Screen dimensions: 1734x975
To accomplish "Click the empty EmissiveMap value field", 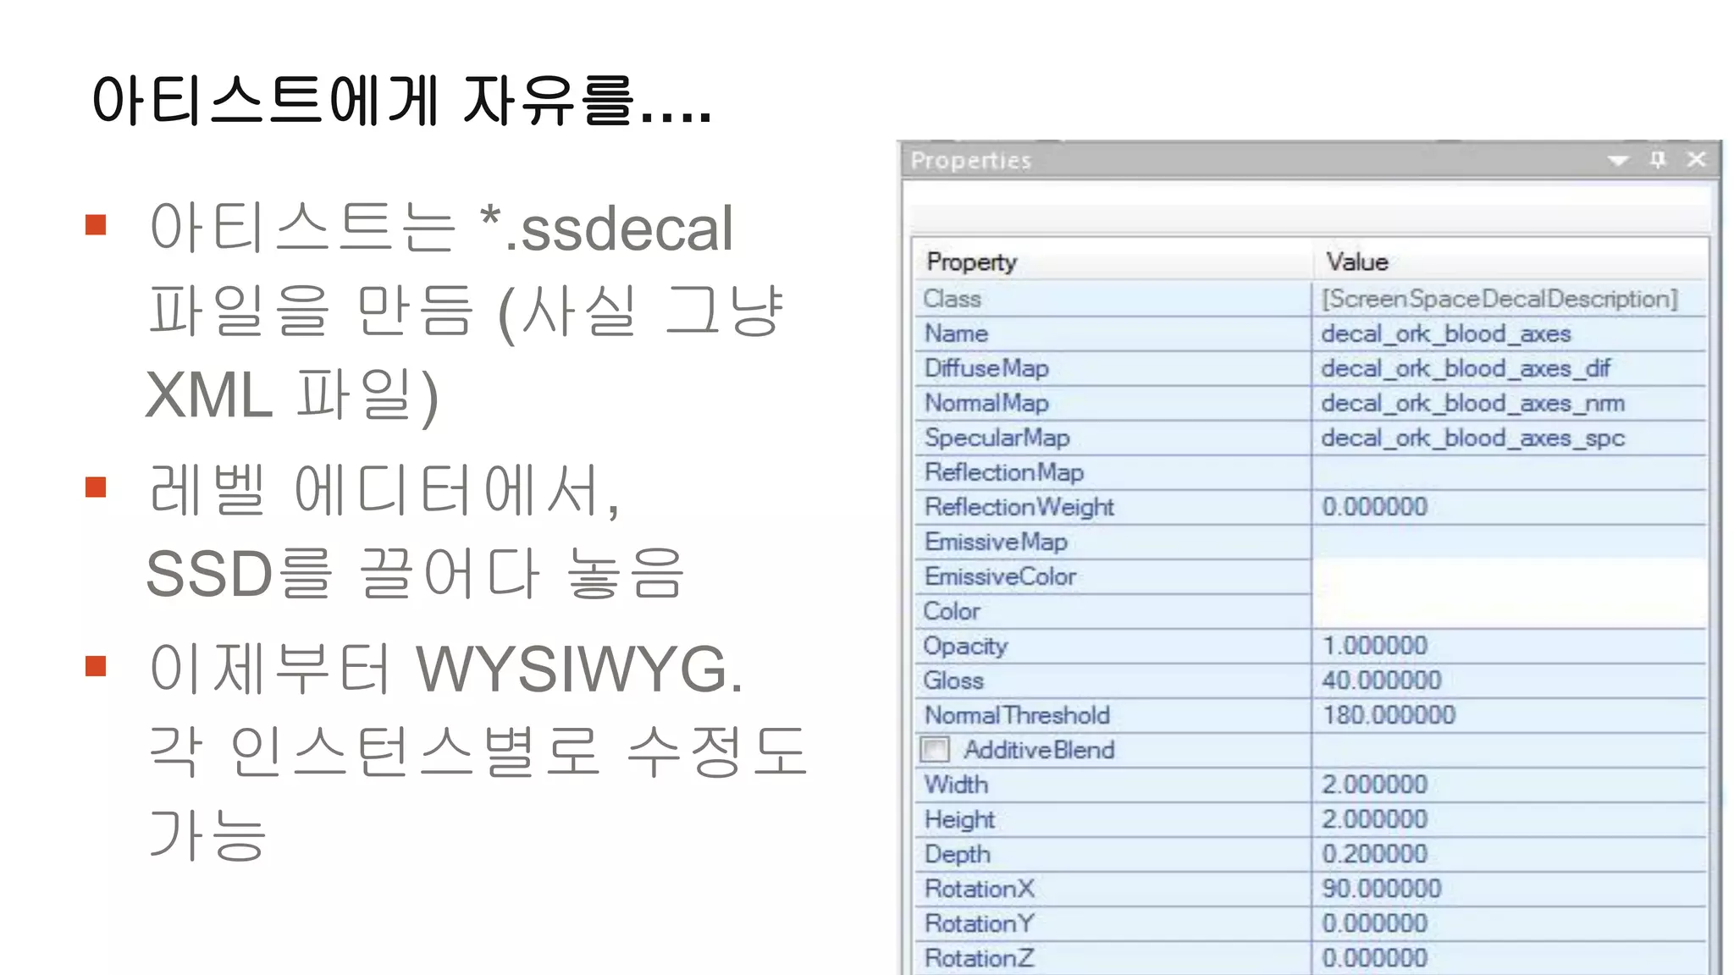I will (x=1509, y=542).
